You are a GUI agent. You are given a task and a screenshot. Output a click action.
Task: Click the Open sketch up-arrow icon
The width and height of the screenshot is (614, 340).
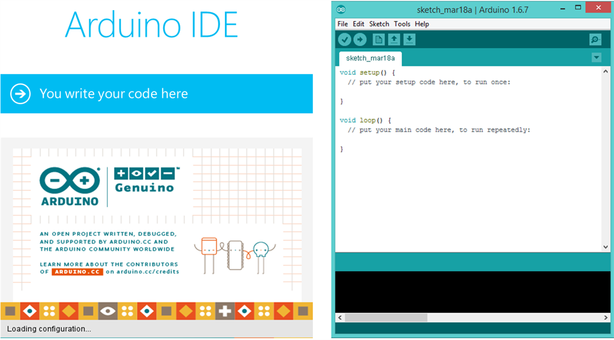394,40
